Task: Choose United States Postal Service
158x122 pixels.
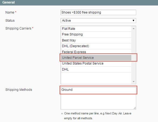Action: (96, 63)
